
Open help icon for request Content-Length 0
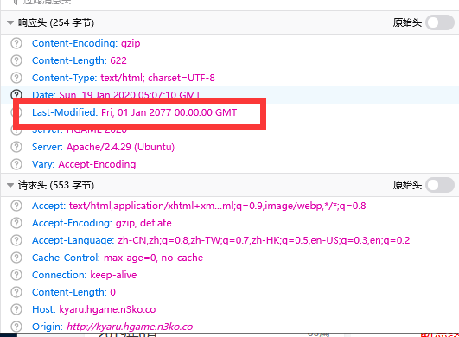pos(16,292)
